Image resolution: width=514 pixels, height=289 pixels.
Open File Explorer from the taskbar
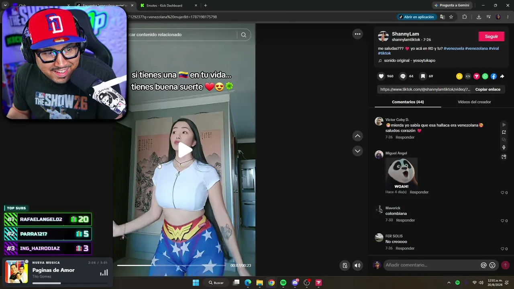point(260,283)
